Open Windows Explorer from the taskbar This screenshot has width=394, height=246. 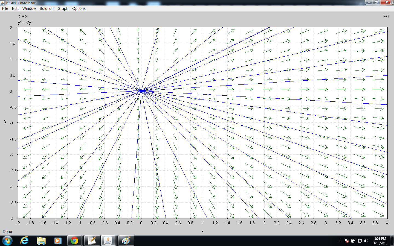(41, 241)
